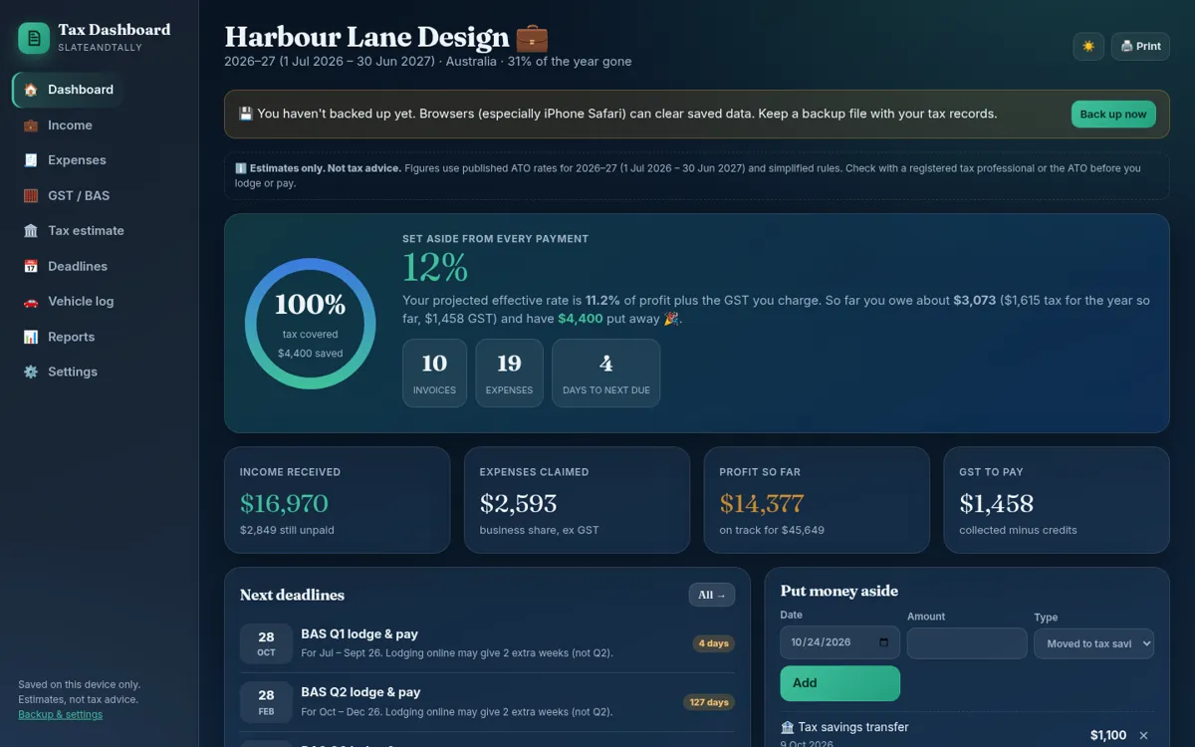Click the Back up now button
1195x747 pixels.
point(1113,115)
